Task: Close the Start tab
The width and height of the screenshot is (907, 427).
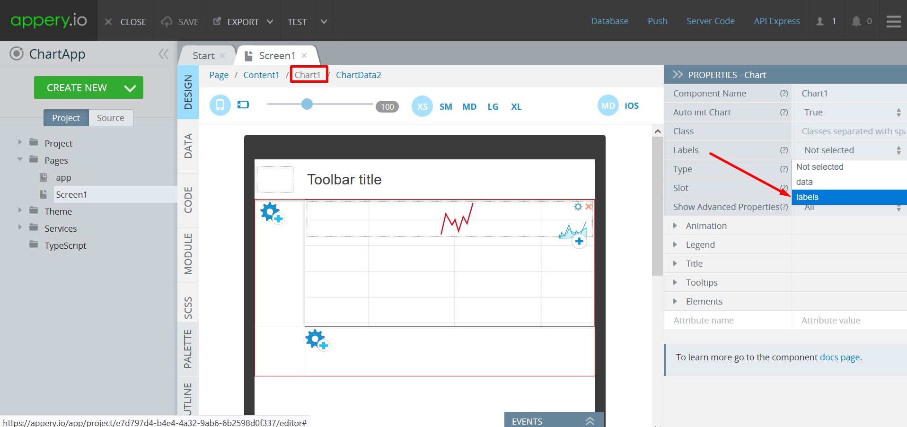Action: tap(222, 55)
